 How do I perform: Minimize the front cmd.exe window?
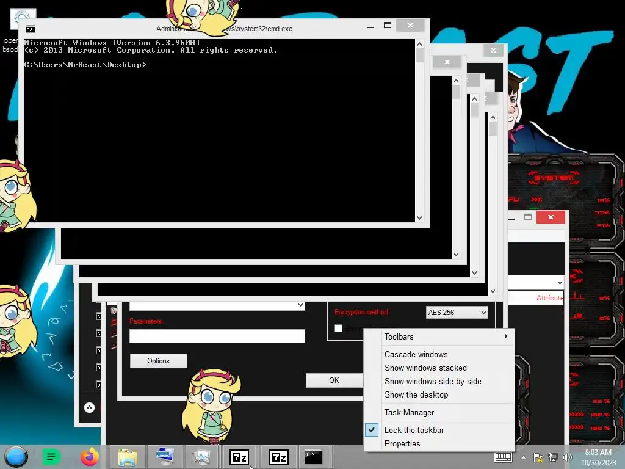point(370,26)
